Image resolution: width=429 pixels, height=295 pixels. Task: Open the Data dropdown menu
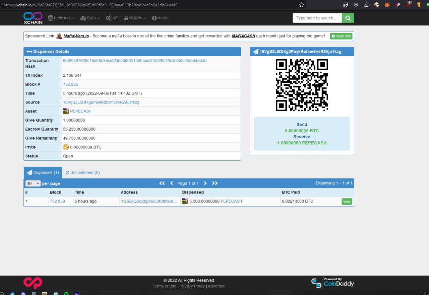pyautogui.click(x=90, y=18)
